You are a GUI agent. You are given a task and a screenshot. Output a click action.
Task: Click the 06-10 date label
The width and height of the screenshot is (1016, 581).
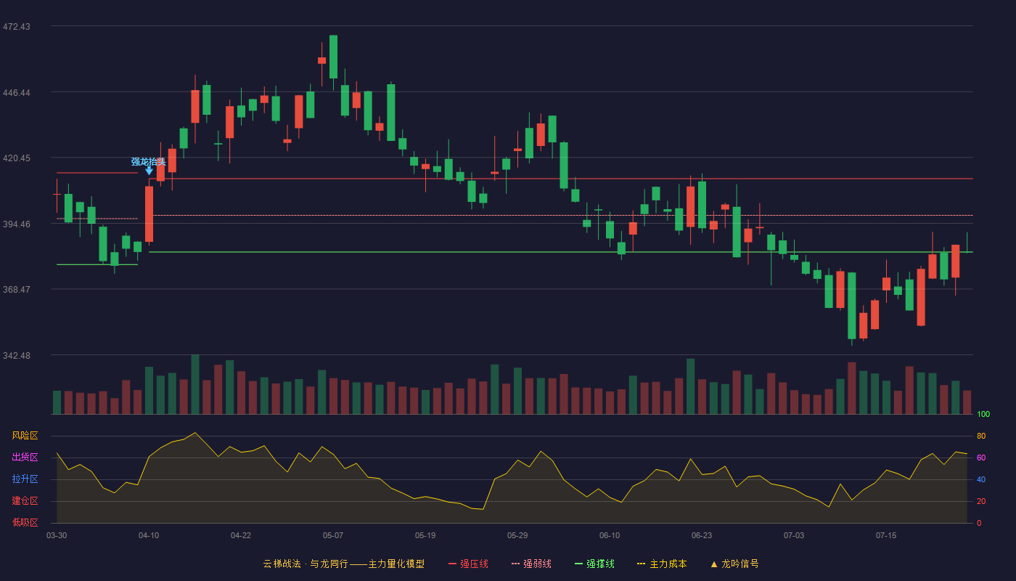pos(610,535)
